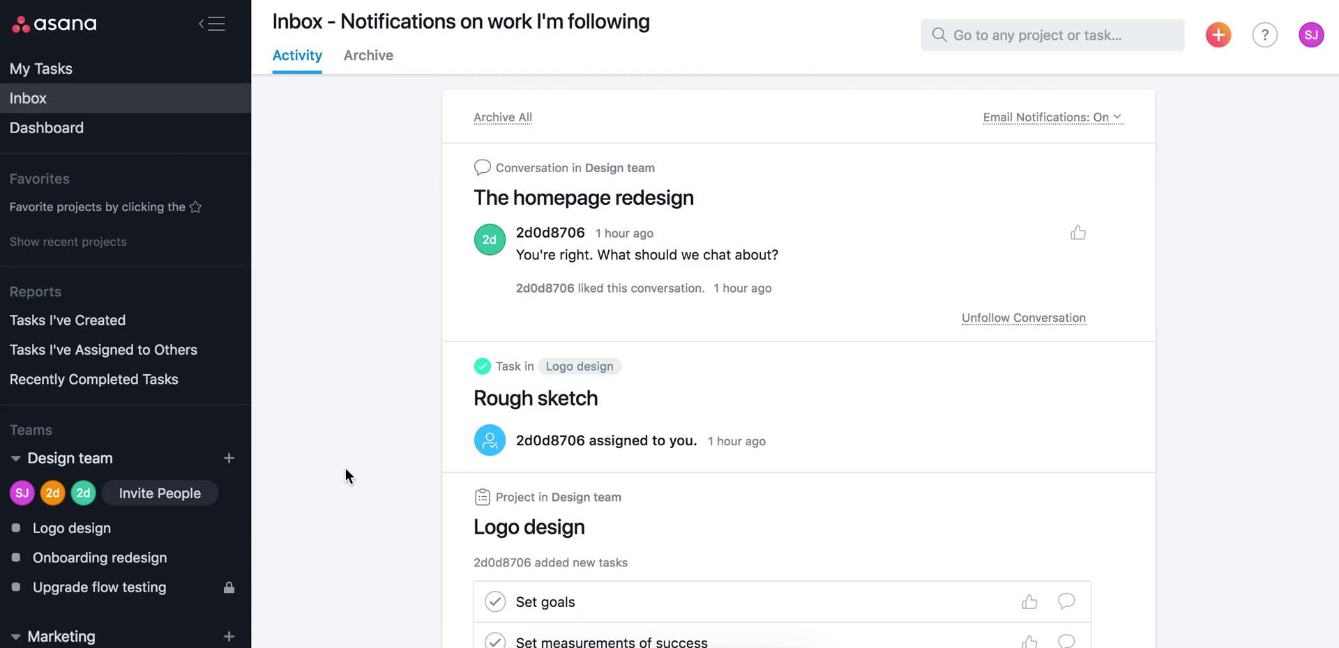Open the Set goals task row
1339x648 pixels.
[x=782, y=601]
